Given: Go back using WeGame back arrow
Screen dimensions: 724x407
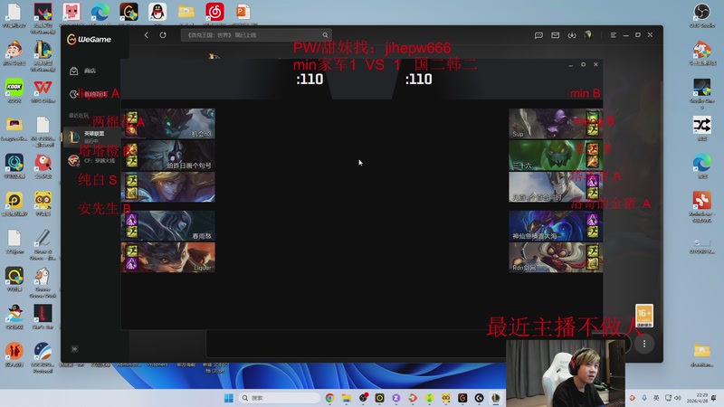Looking at the screenshot, I should [x=147, y=35].
